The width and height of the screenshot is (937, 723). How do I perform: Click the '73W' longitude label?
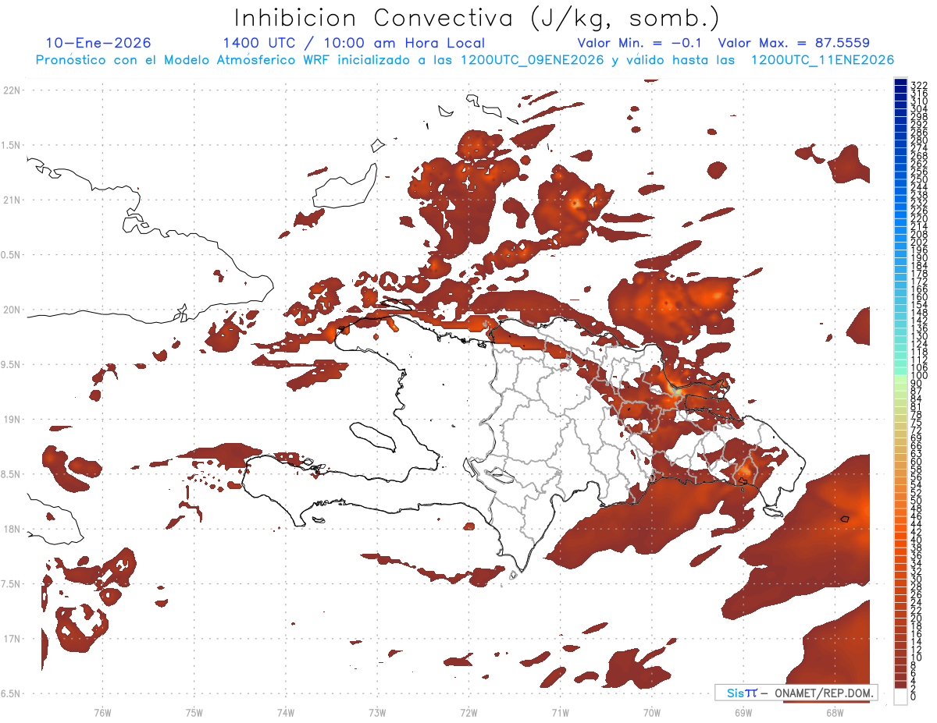pos(377,712)
